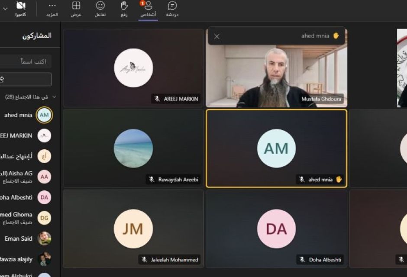Click the red notification badge on People
The image size is (407, 277).
(x=142, y=3)
